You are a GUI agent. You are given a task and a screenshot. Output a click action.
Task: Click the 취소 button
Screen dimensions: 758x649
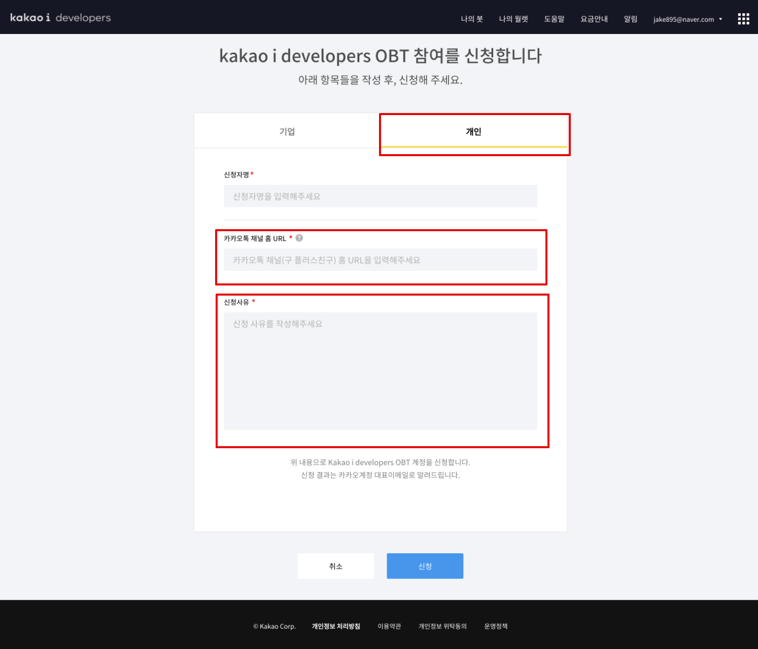pos(336,566)
